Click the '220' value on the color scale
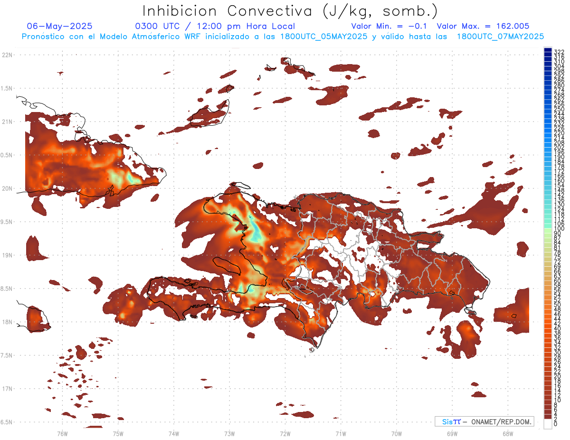 pos(559,133)
